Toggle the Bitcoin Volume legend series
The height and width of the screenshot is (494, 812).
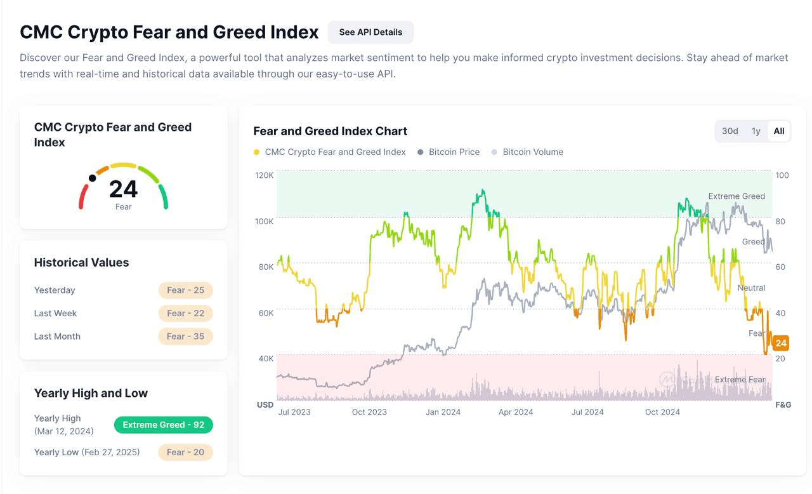click(527, 152)
